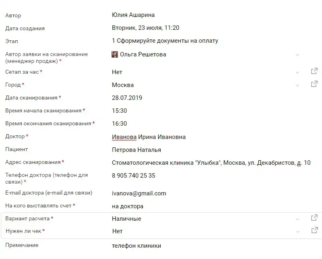Viewport: 322px width, 259px height.
Task: Edit the end time 16:30 field
Action: tap(119, 124)
